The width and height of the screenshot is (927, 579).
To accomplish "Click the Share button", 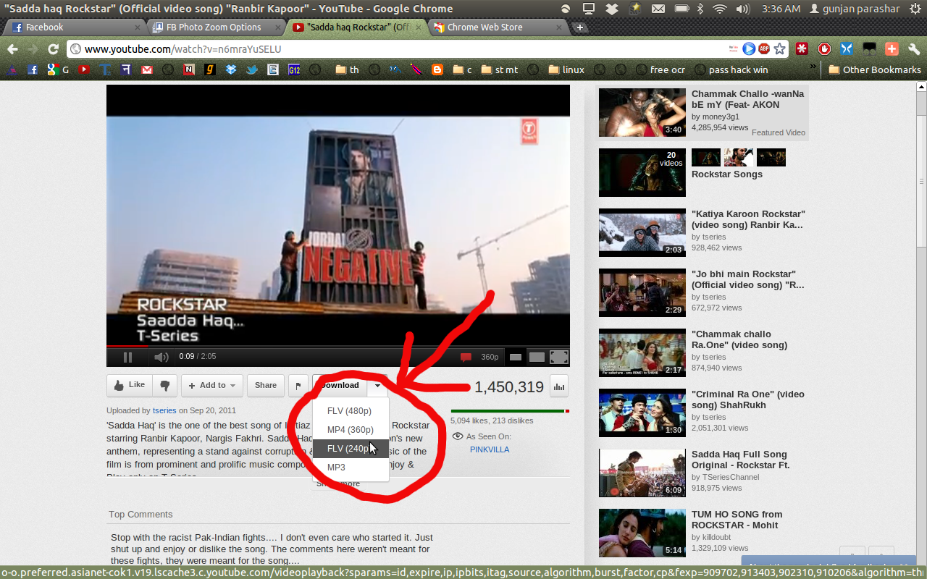I will point(266,386).
